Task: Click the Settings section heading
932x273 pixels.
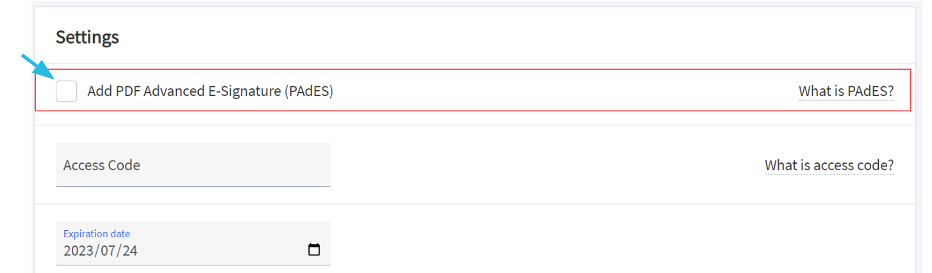Action: click(87, 37)
